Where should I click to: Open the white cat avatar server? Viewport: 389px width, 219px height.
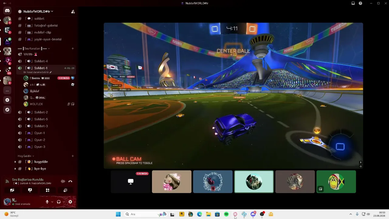pos(7,51)
